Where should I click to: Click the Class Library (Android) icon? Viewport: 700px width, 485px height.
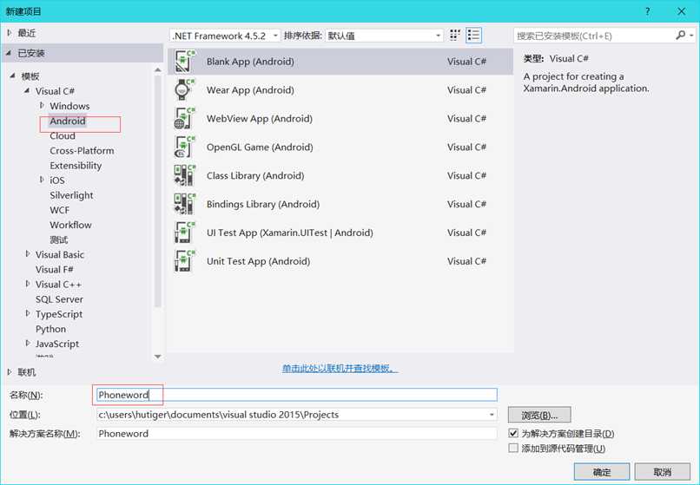185,175
